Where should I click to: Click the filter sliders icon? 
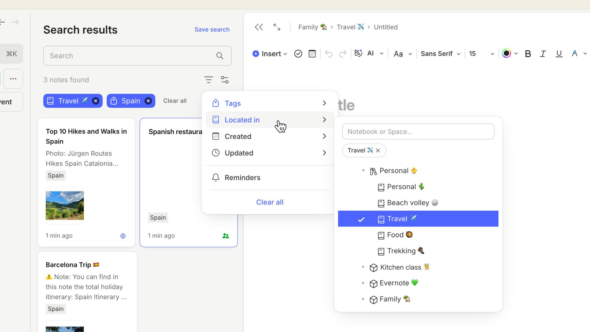[x=225, y=80]
